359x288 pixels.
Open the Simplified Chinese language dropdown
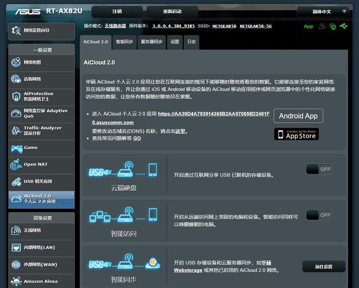[x=323, y=11]
